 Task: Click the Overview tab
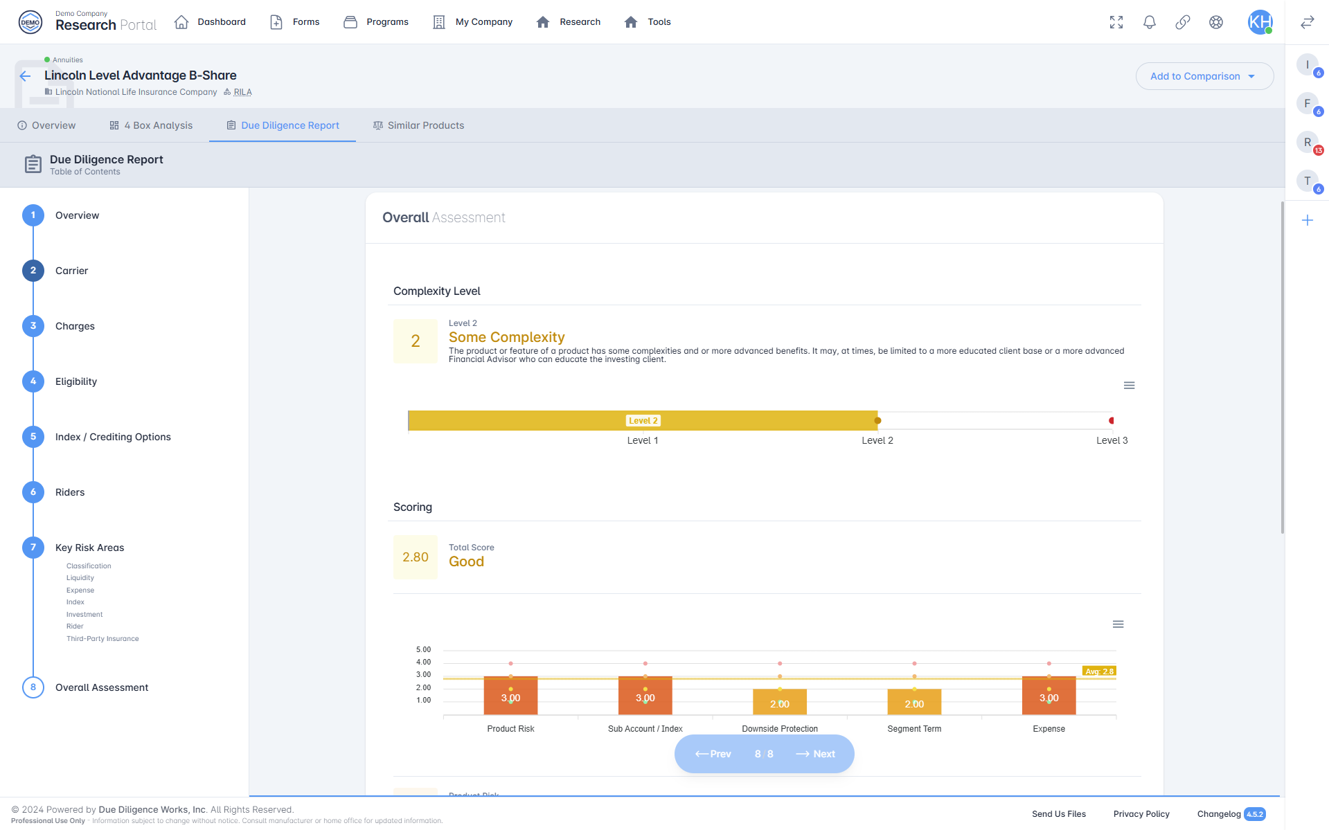46,125
